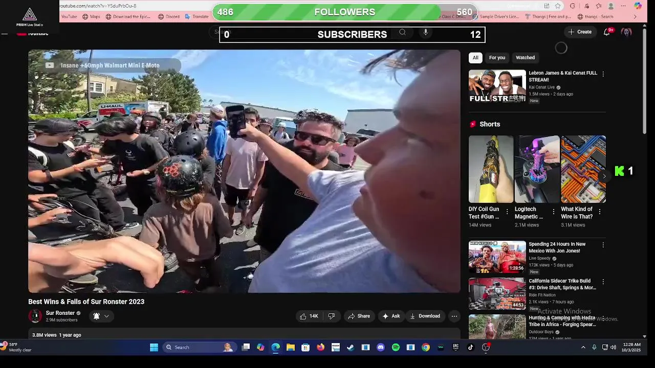
Task: Open the Sur Ronster channel name link
Action: [60, 313]
